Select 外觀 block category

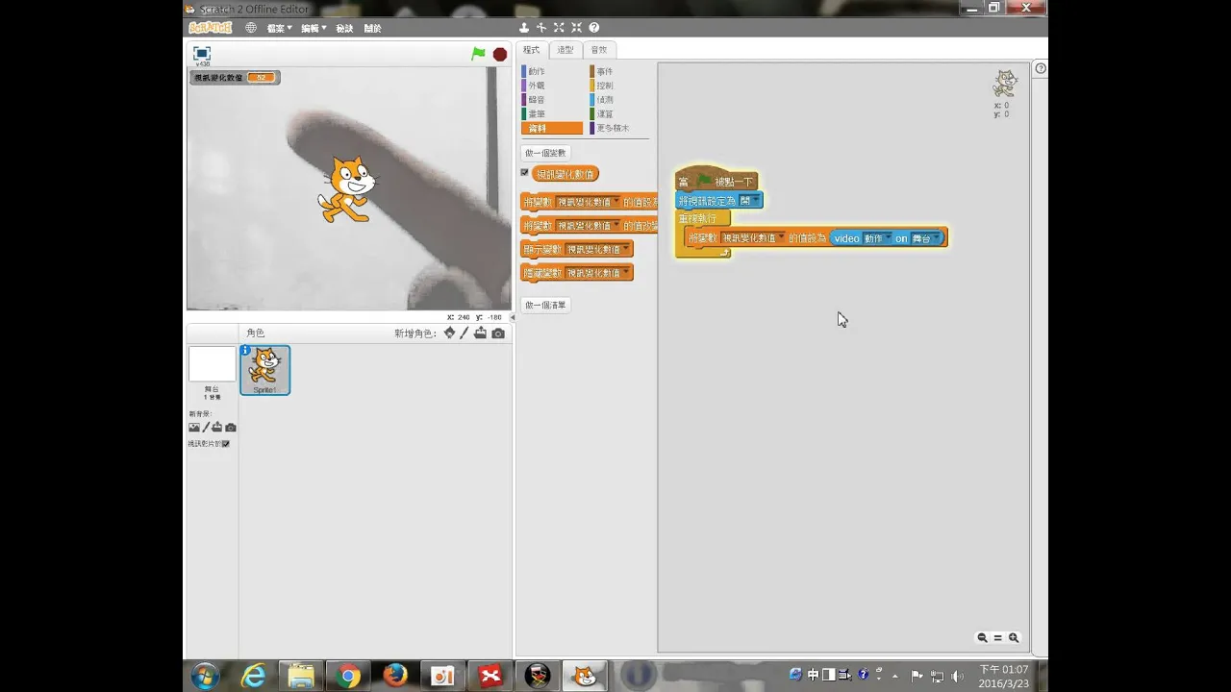(536, 86)
